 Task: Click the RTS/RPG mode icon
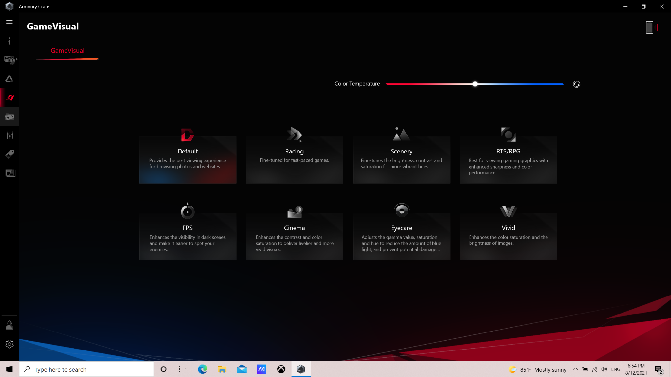click(x=508, y=135)
